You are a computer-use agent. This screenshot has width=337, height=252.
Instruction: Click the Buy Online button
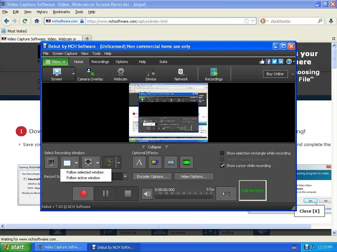coord(275,74)
